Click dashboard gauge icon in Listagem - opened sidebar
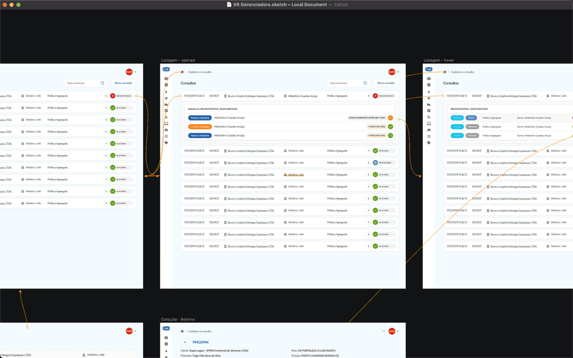 coord(166,78)
